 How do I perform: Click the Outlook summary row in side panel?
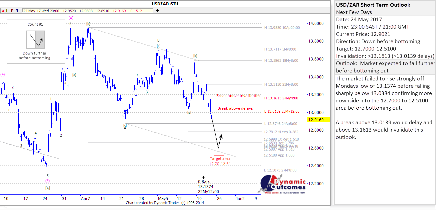click(385, 67)
